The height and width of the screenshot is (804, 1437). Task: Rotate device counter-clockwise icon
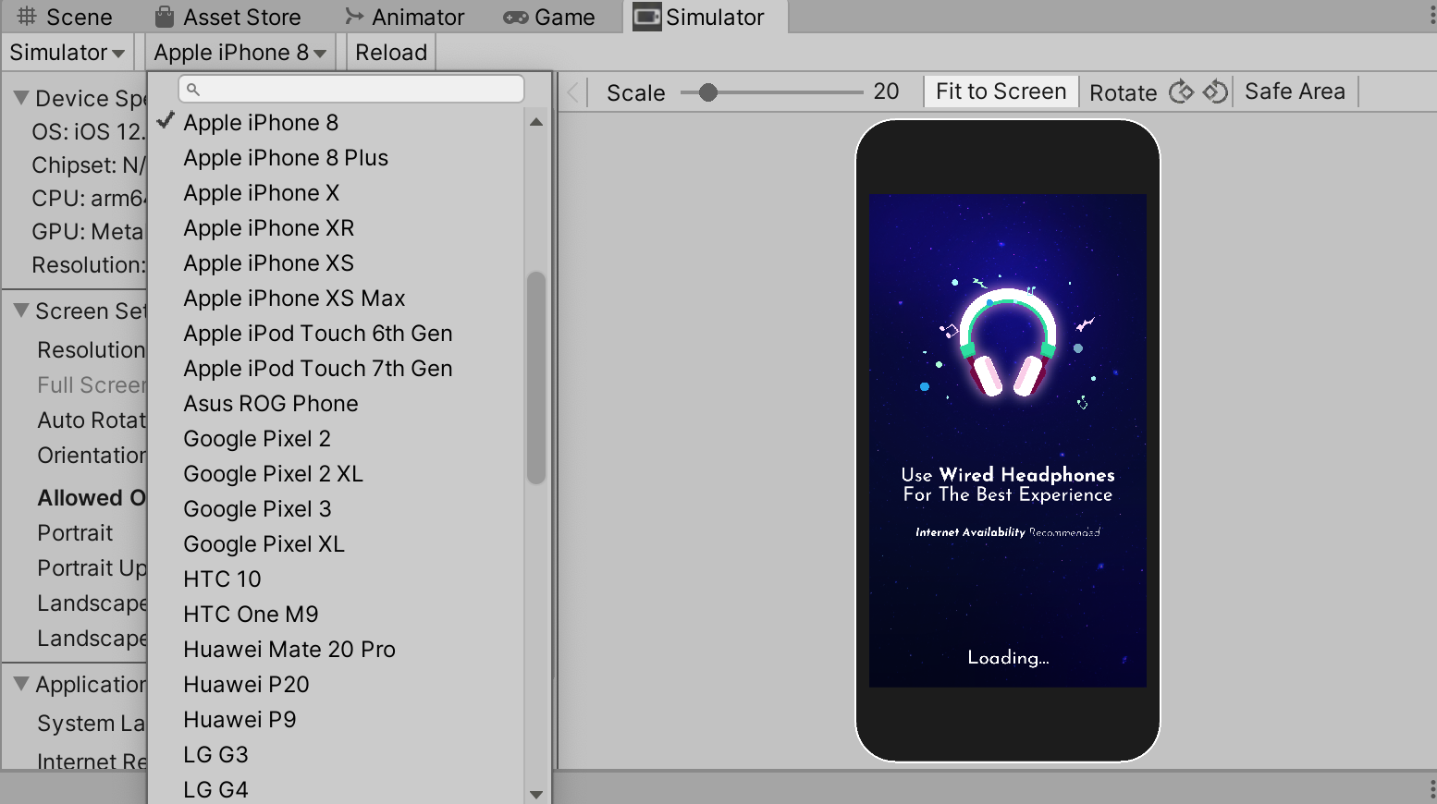[x=1215, y=91]
